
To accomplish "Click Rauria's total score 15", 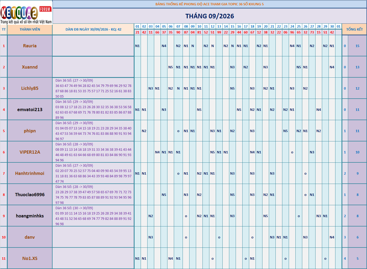I will 357,46.
